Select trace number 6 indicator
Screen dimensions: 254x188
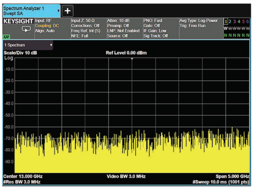click(248, 22)
